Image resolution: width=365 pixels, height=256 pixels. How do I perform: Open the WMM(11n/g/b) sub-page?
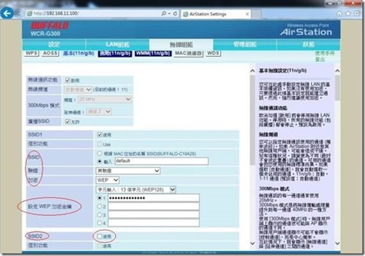(153, 54)
